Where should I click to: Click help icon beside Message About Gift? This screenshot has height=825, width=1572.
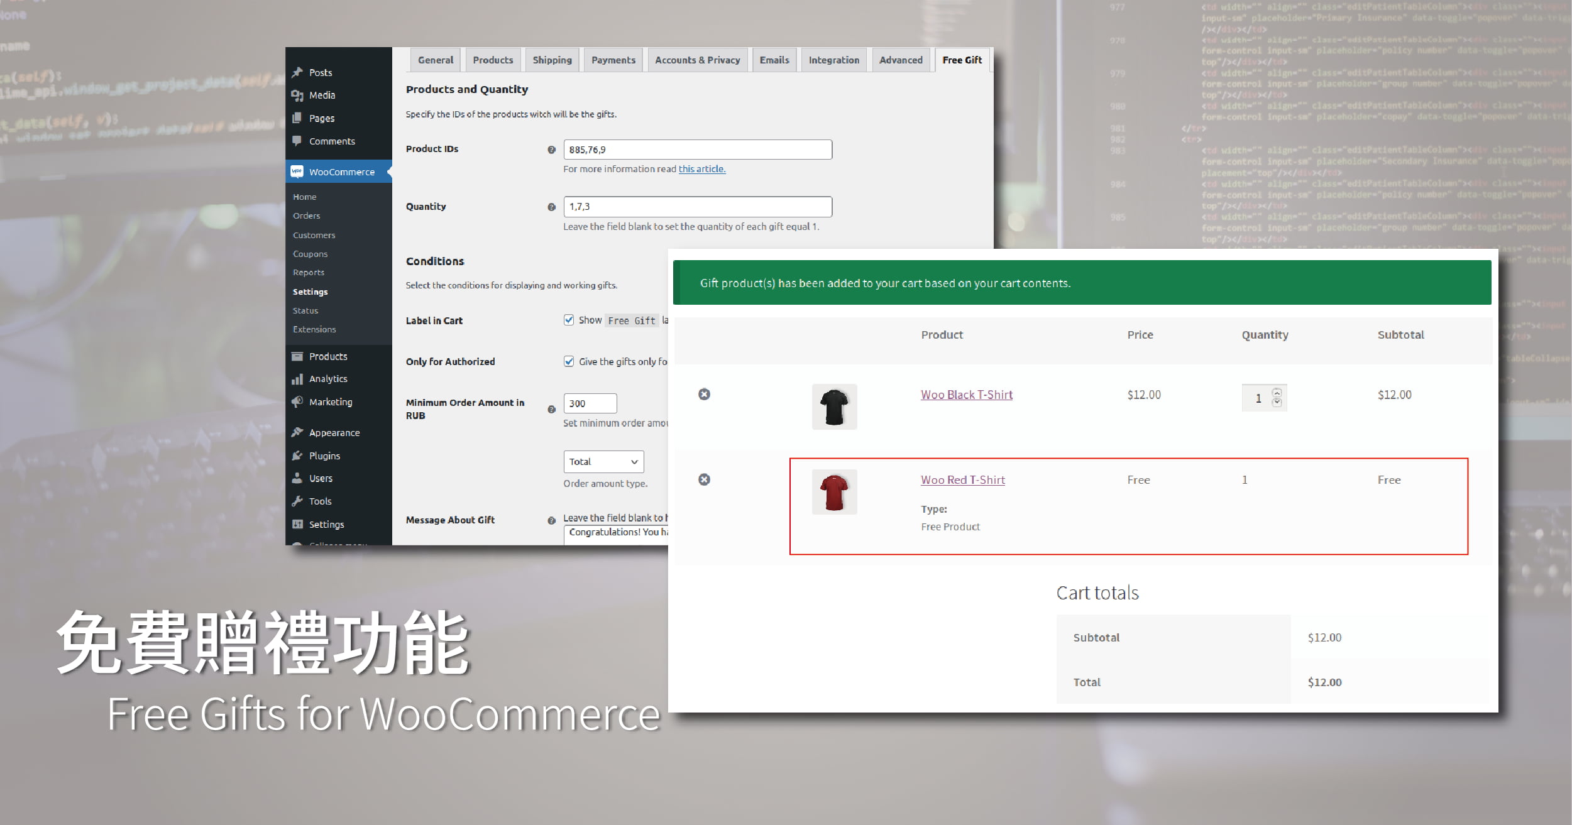click(551, 520)
